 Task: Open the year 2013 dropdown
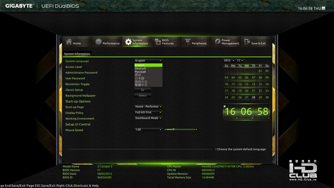[x=229, y=60]
